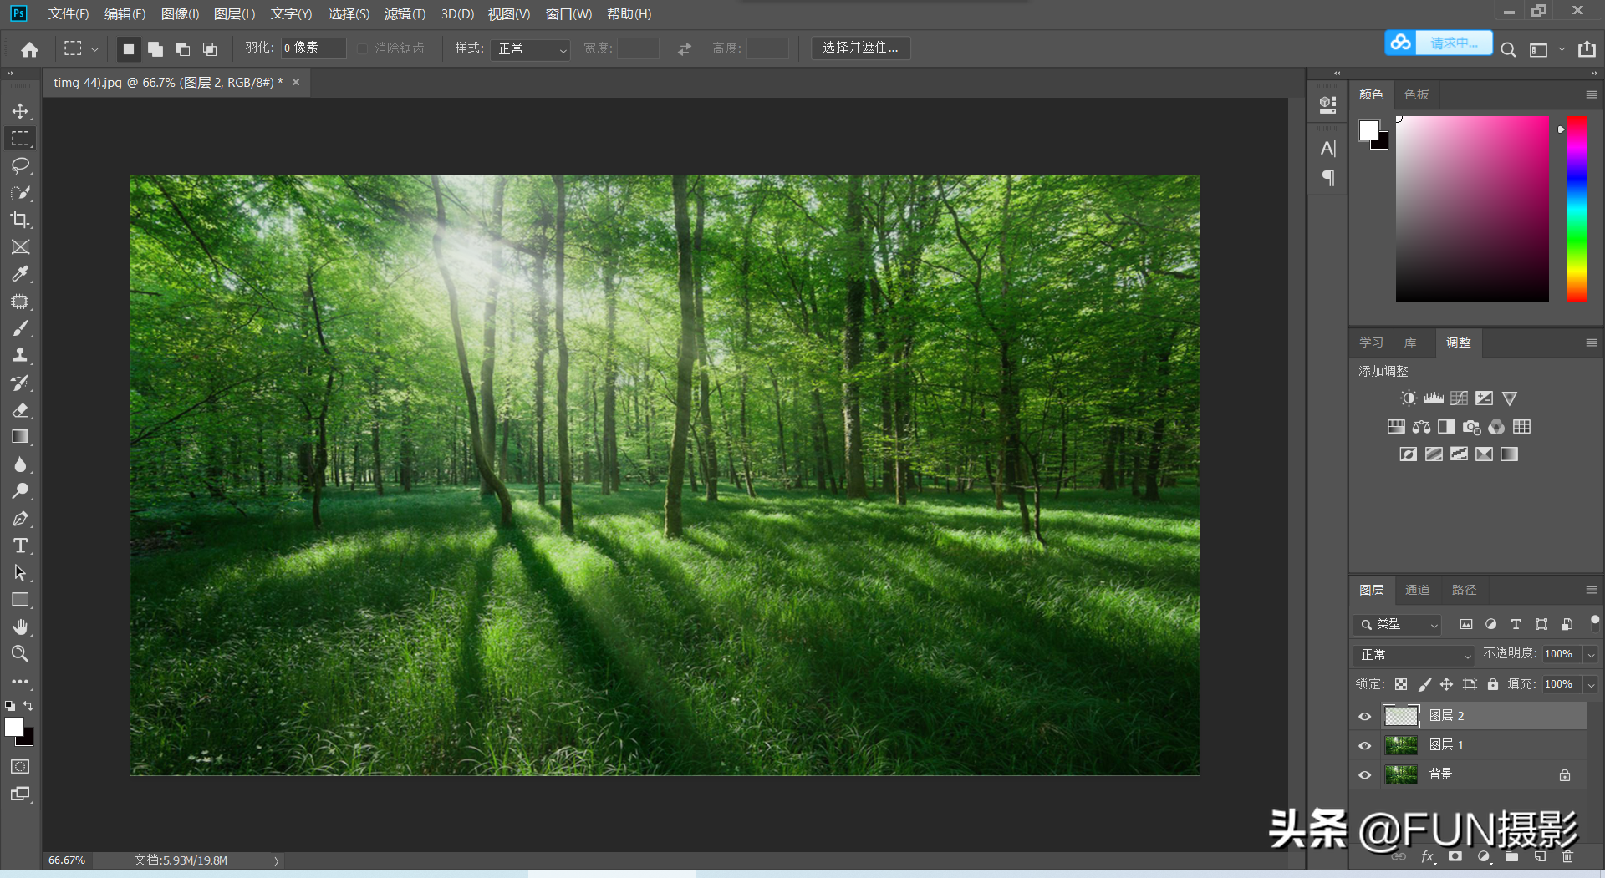The width and height of the screenshot is (1605, 878).
Task: Click toolbox foreground color swatch
Action: click(14, 727)
